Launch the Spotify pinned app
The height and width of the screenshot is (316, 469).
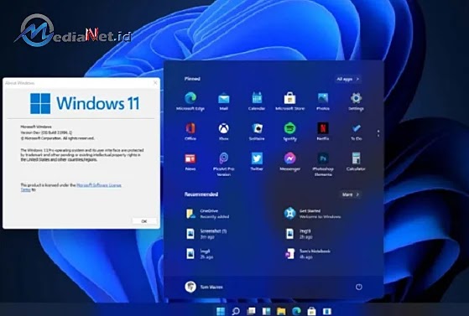[289, 132]
